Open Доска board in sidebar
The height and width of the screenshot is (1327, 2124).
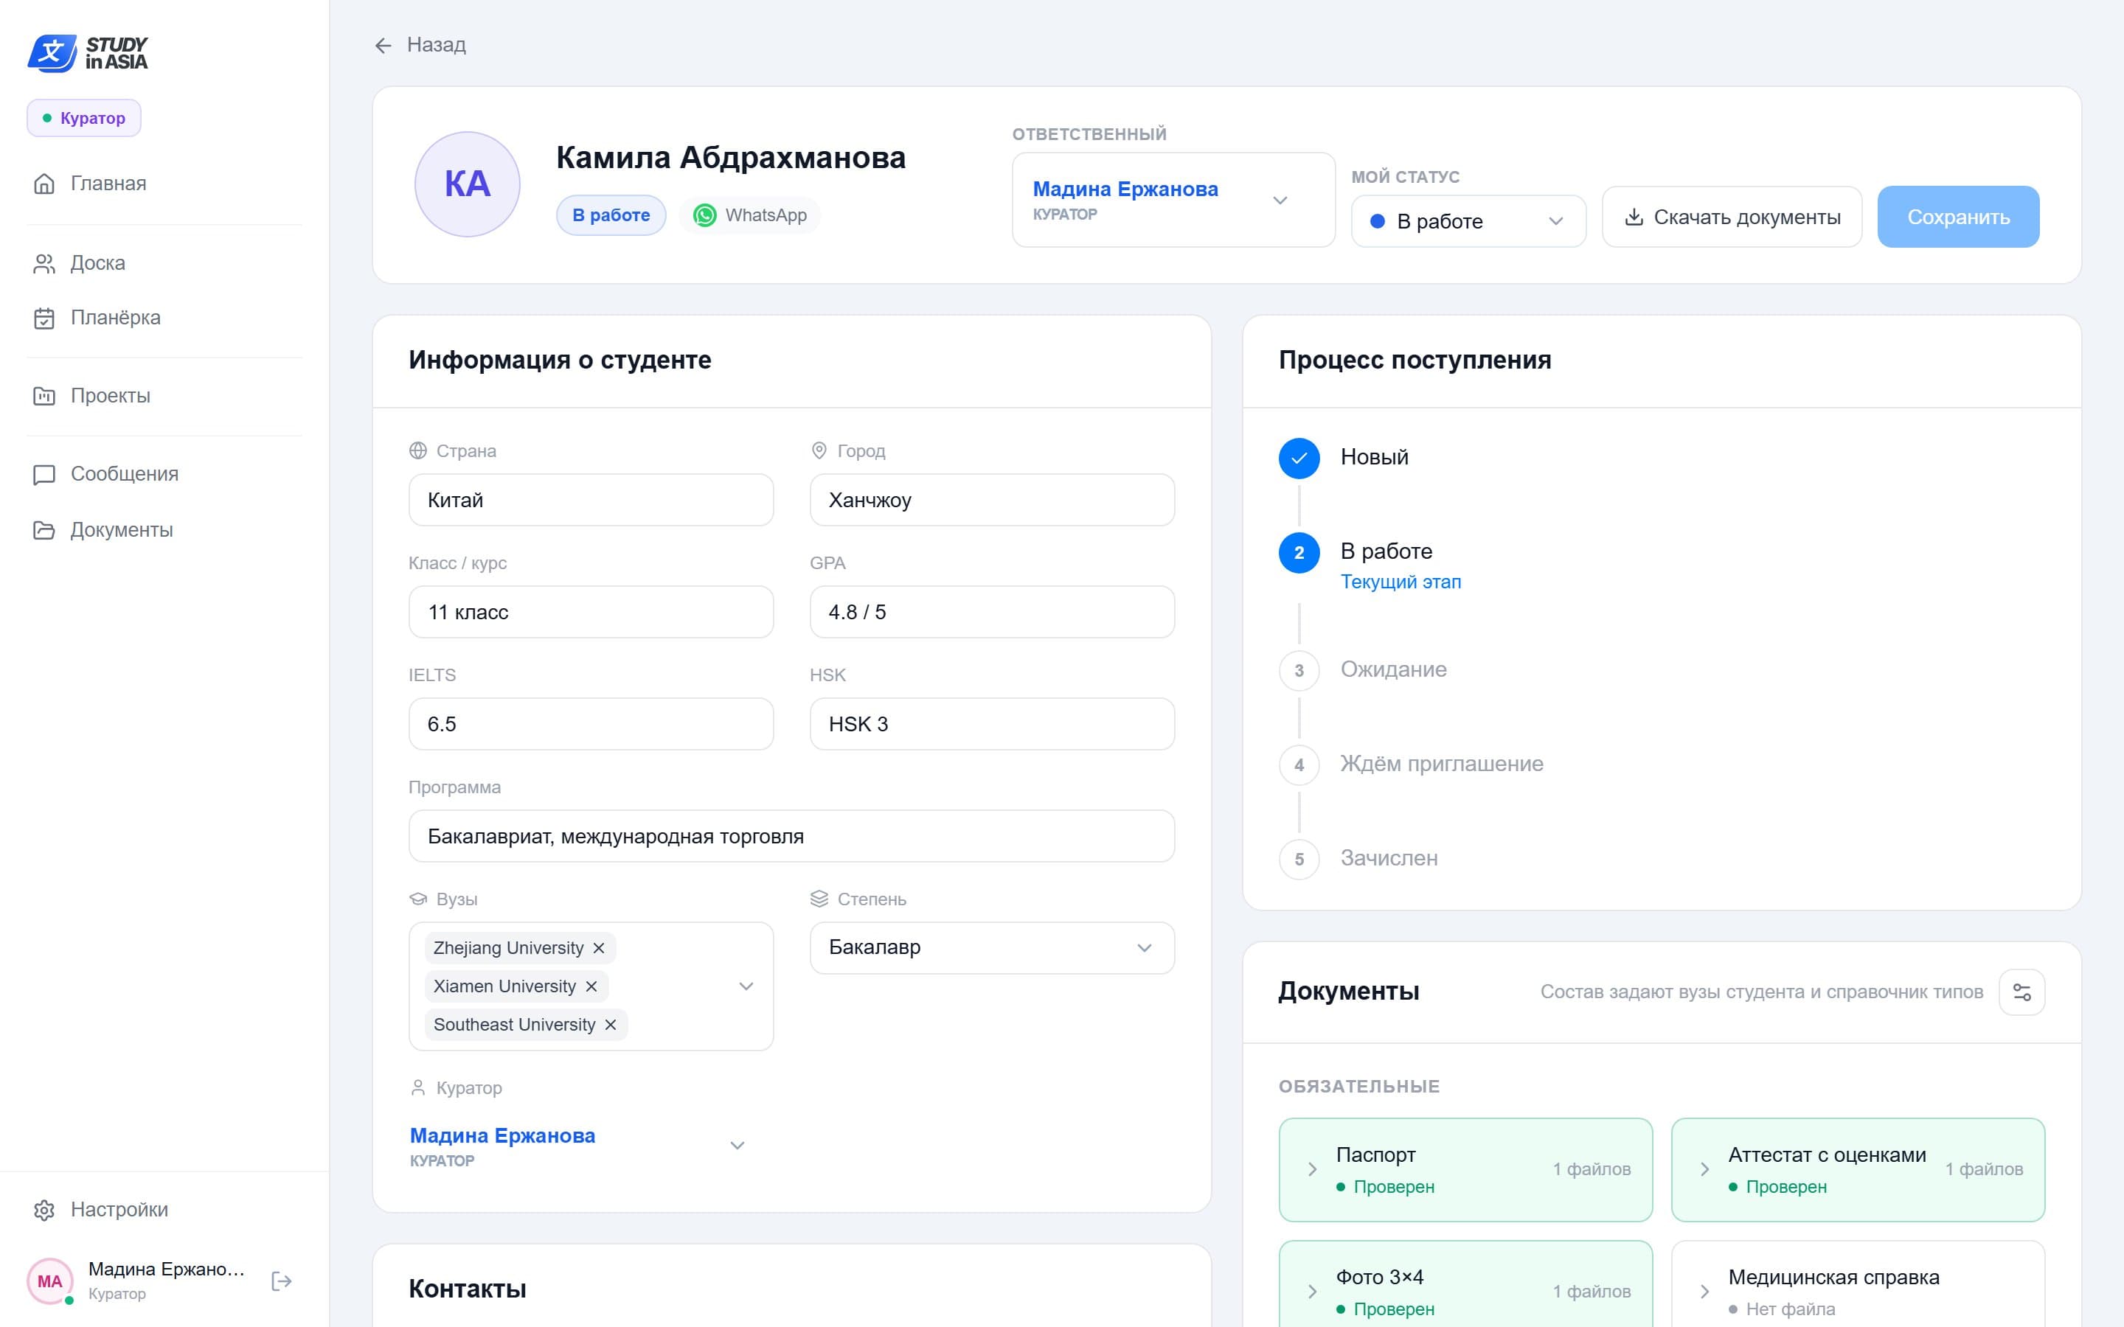coord(164,263)
